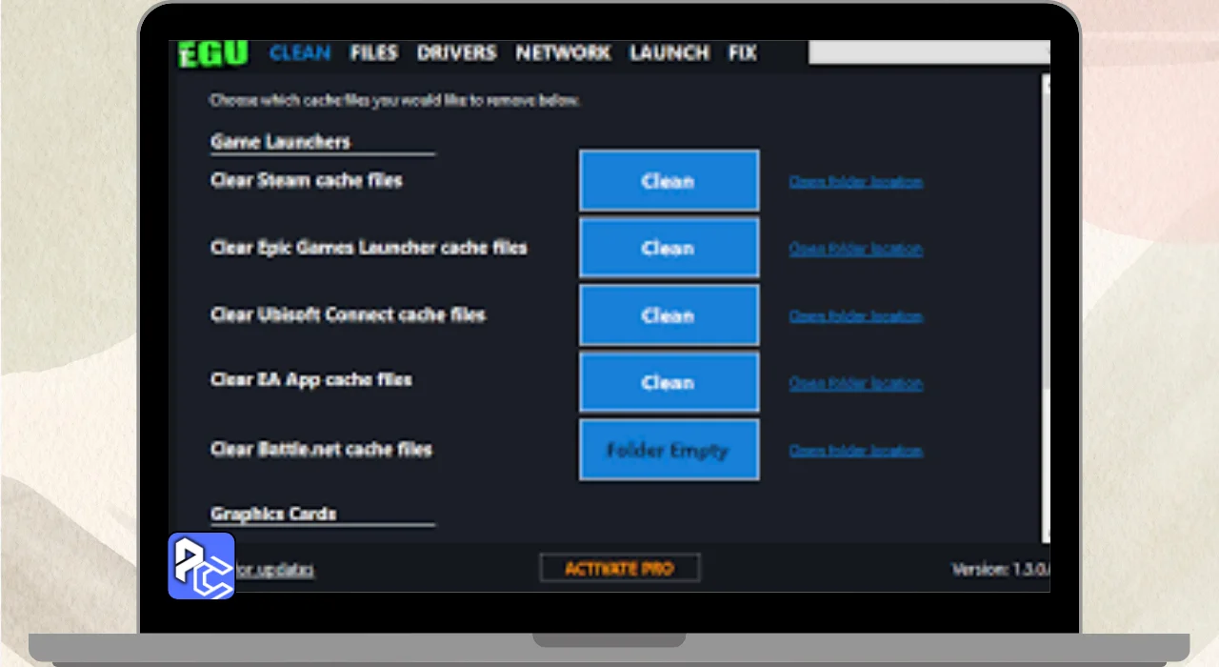This screenshot has height=667, width=1219.
Task: Click the 'Choose which cache files' instruction text
Action: click(x=394, y=100)
